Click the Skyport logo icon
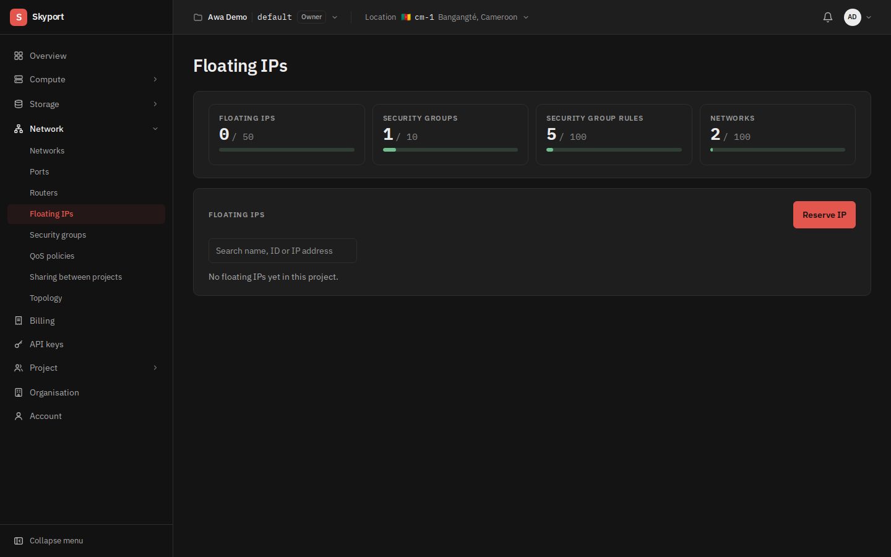The height and width of the screenshot is (557, 891). point(19,17)
